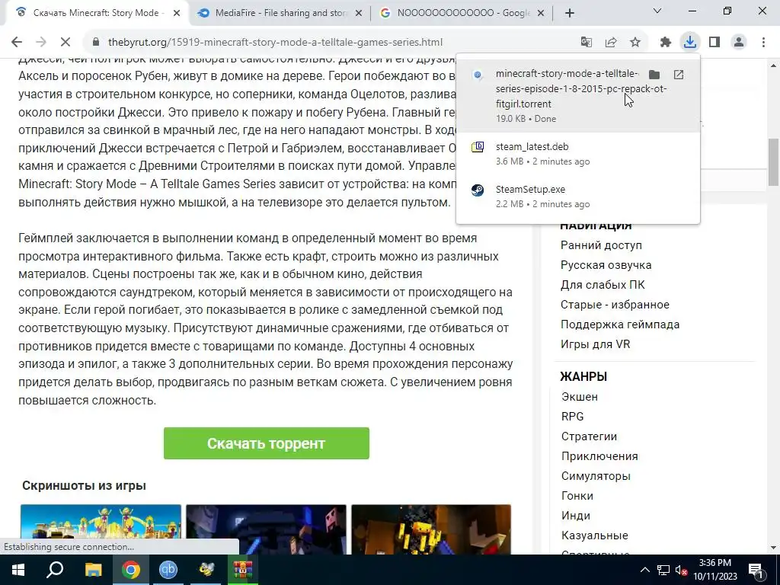Screen dimensions: 780x585
Task: Open Chrome three-dot menu
Action: point(763,43)
